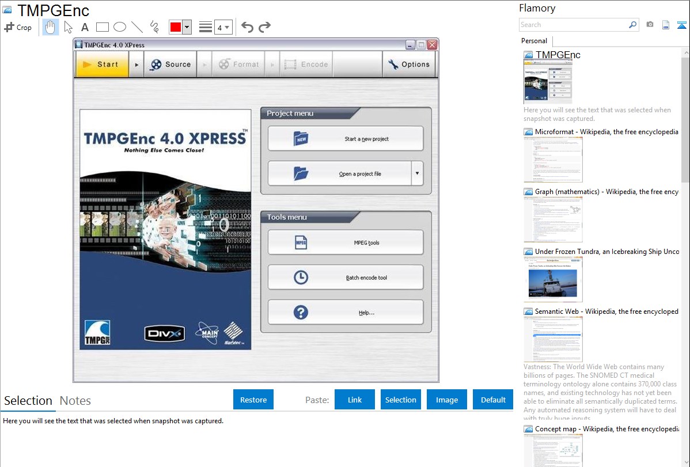Viewport: 690px width, 467px height.
Task: Click the MainConcept logo in the splash image
Action: pyautogui.click(x=207, y=333)
